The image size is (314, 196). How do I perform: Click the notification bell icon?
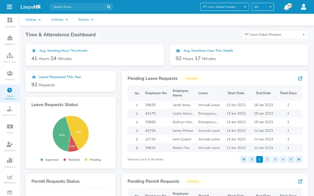coord(287,7)
